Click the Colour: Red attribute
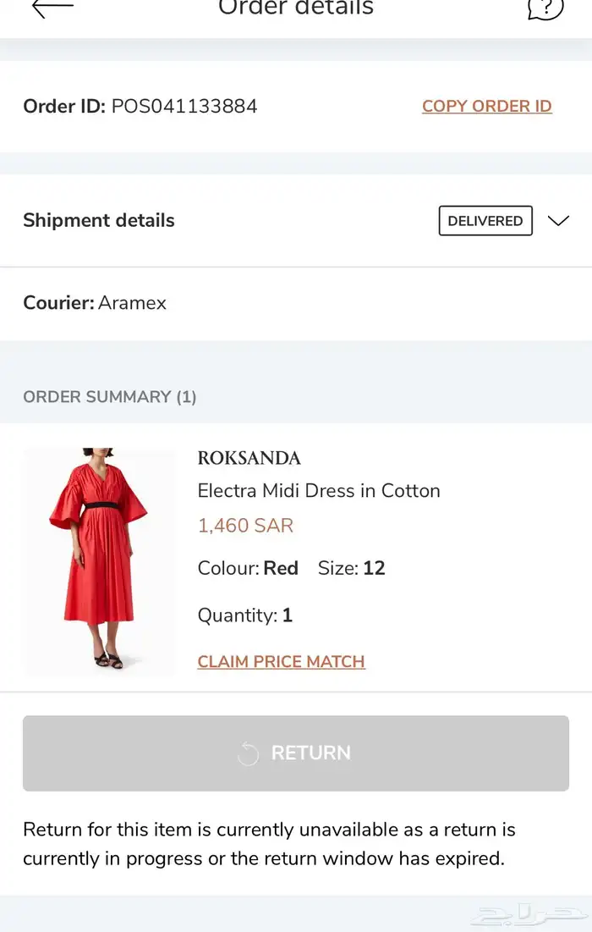Screen dimensions: 592x932 click(248, 568)
